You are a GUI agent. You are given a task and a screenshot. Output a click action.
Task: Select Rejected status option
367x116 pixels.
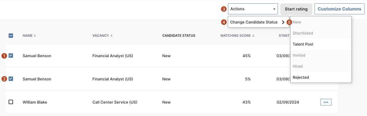click(x=301, y=77)
